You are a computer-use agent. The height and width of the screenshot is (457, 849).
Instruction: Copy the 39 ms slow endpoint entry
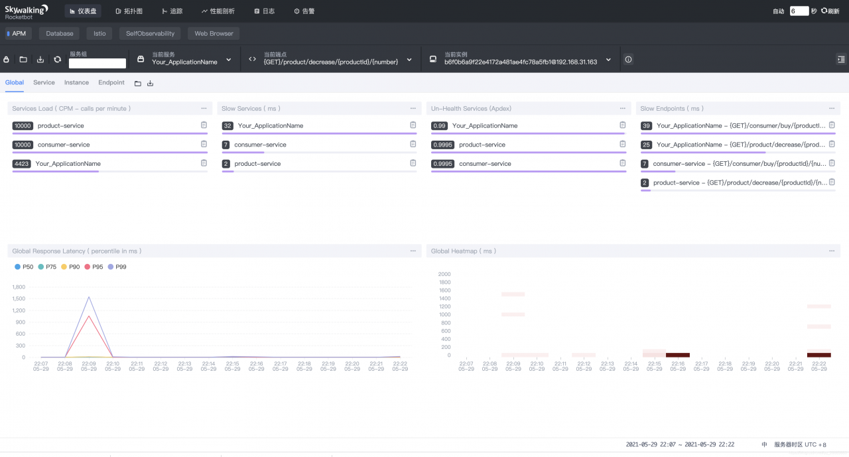tap(832, 125)
